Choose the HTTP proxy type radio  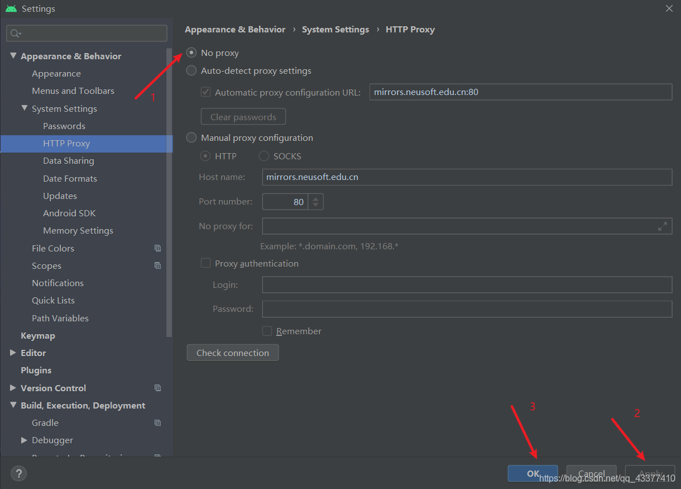205,156
